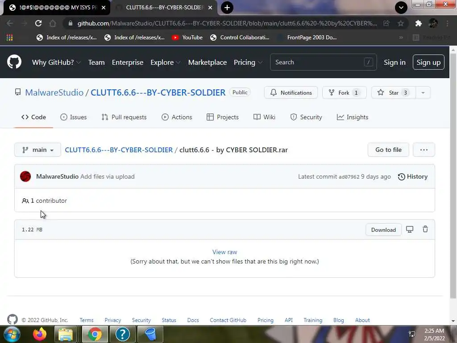Bookmark this page with the star icon
Viewport: 457px width, 343px height.
401,23
